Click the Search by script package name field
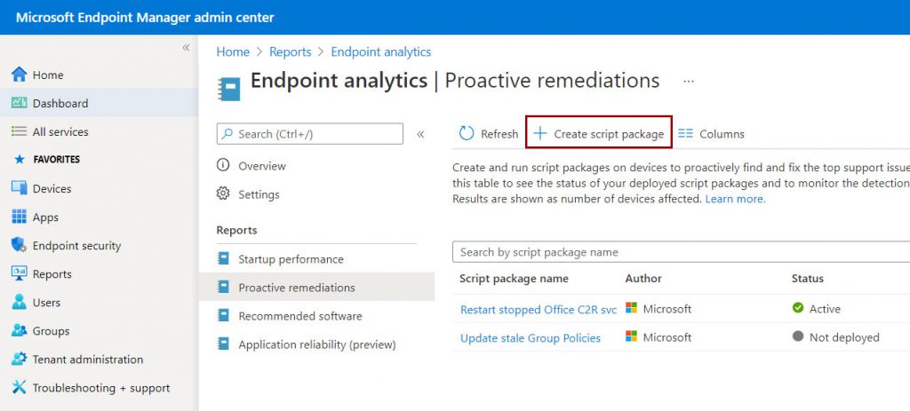Screen dimensions: 910x411 click(682, 252)
